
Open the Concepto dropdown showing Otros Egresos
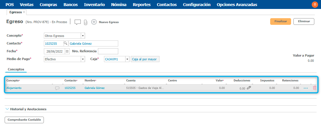(x=83, y=36)
